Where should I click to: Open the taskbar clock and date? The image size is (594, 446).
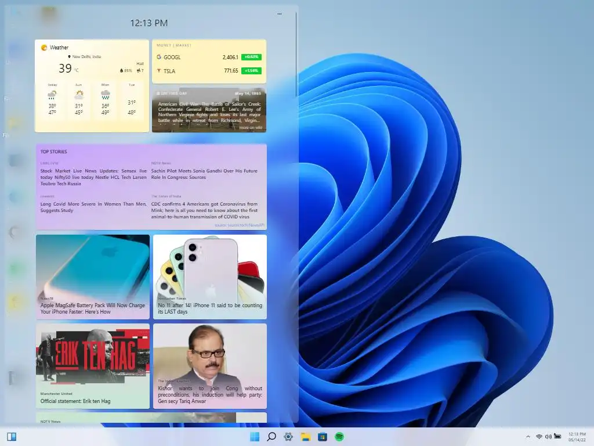pos(577,437)
